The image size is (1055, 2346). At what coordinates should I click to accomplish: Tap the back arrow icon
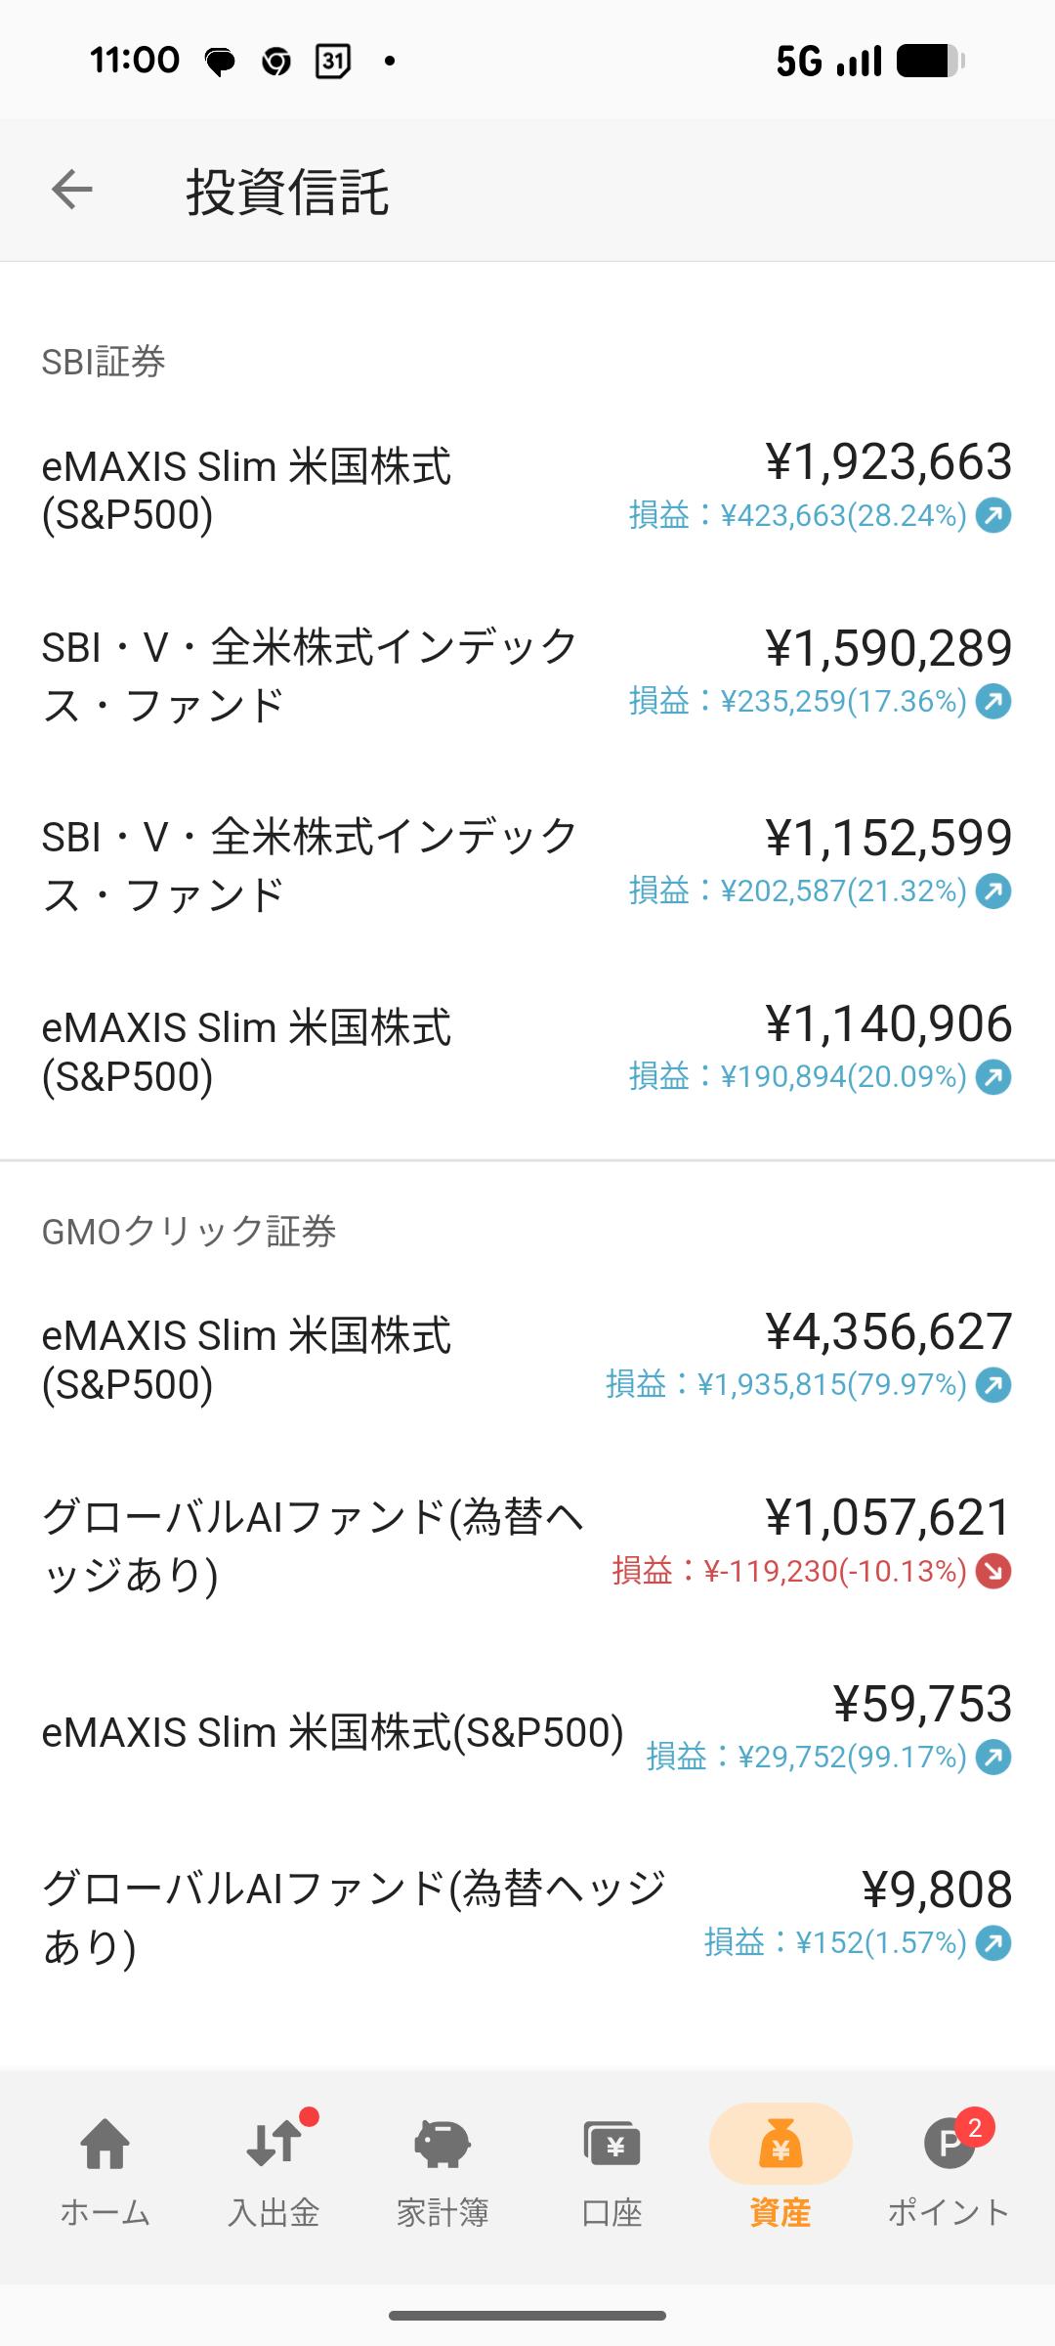(71, 190)
